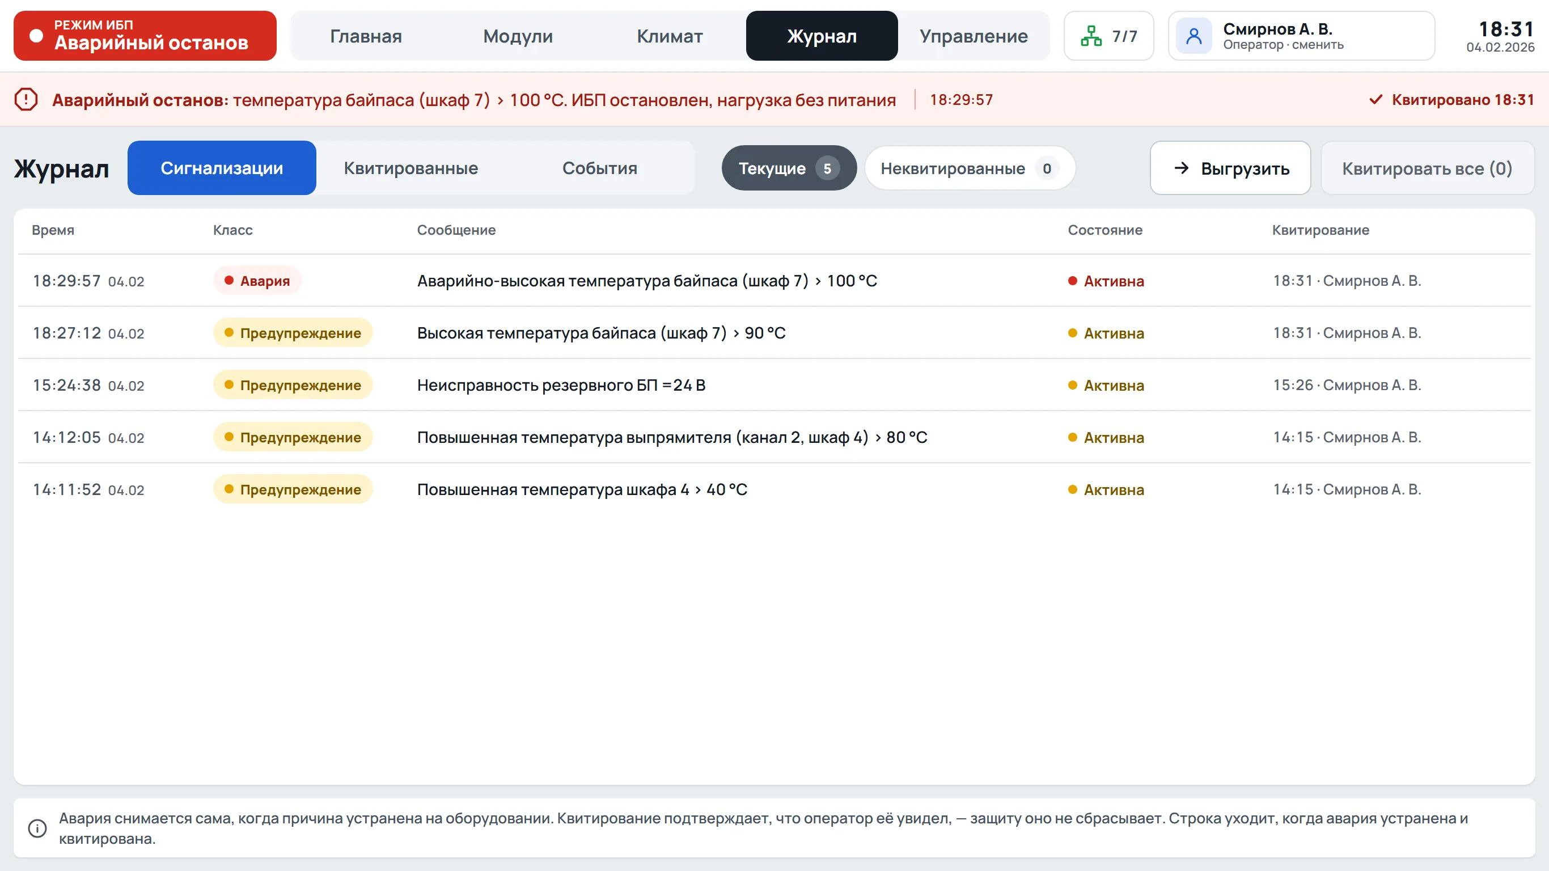This screenshot has width=1549, height=871.
Task: Open the События journal tab
Action: pos(599,168)
